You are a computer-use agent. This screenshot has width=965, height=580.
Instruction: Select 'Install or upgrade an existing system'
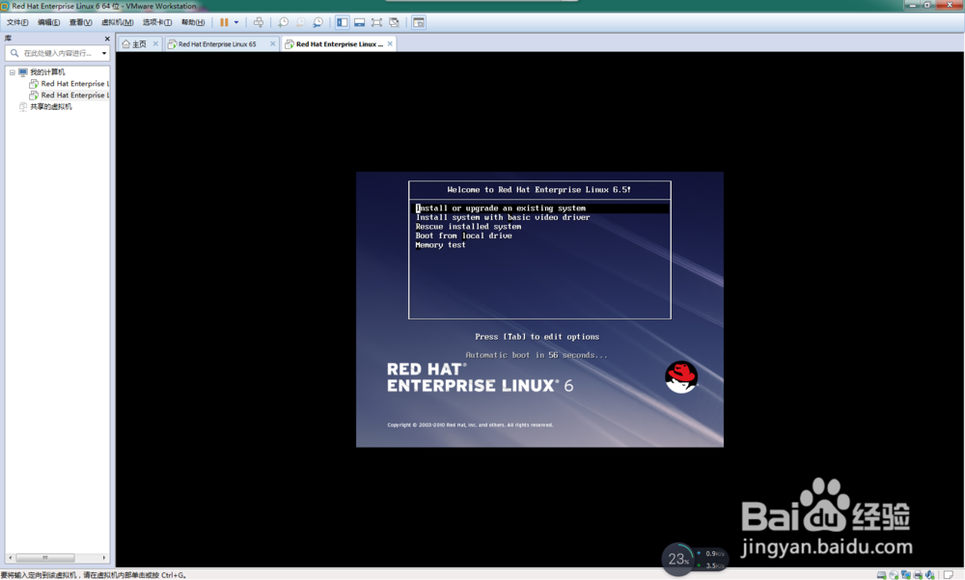click(541, 208)
